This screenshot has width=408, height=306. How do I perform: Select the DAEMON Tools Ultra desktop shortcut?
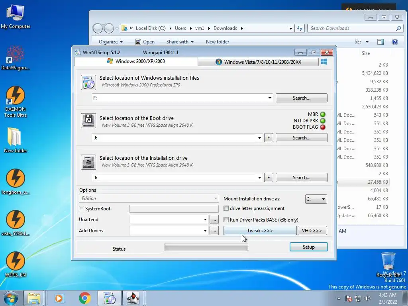tap(16, 102)
